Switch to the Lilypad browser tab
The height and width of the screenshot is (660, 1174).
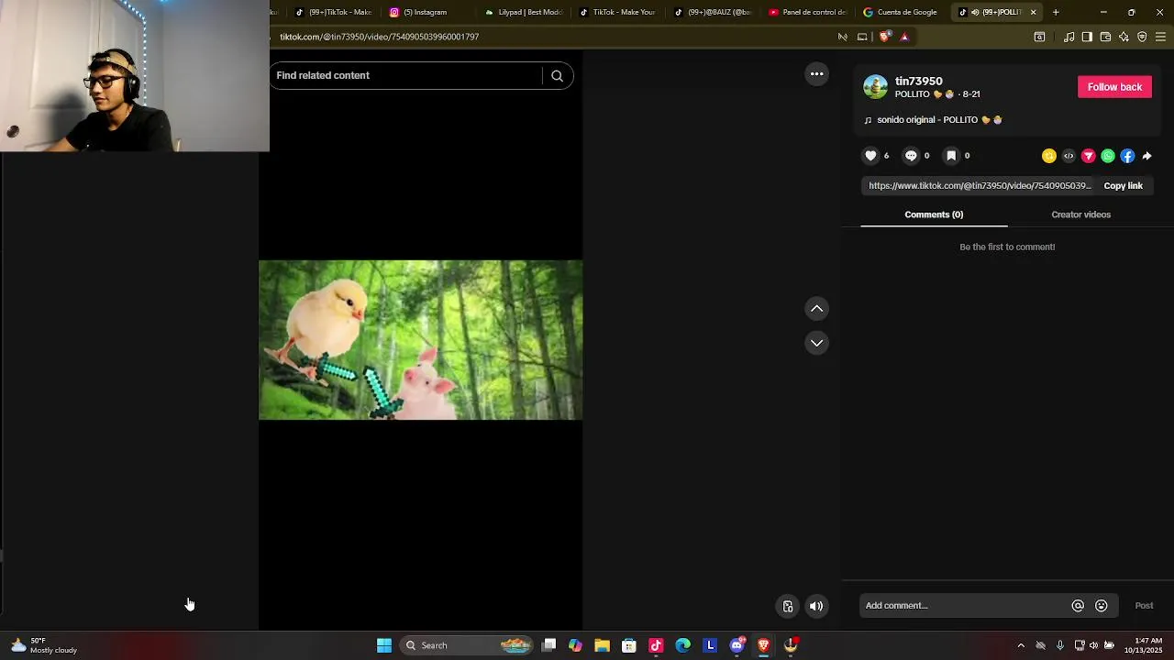523,12
